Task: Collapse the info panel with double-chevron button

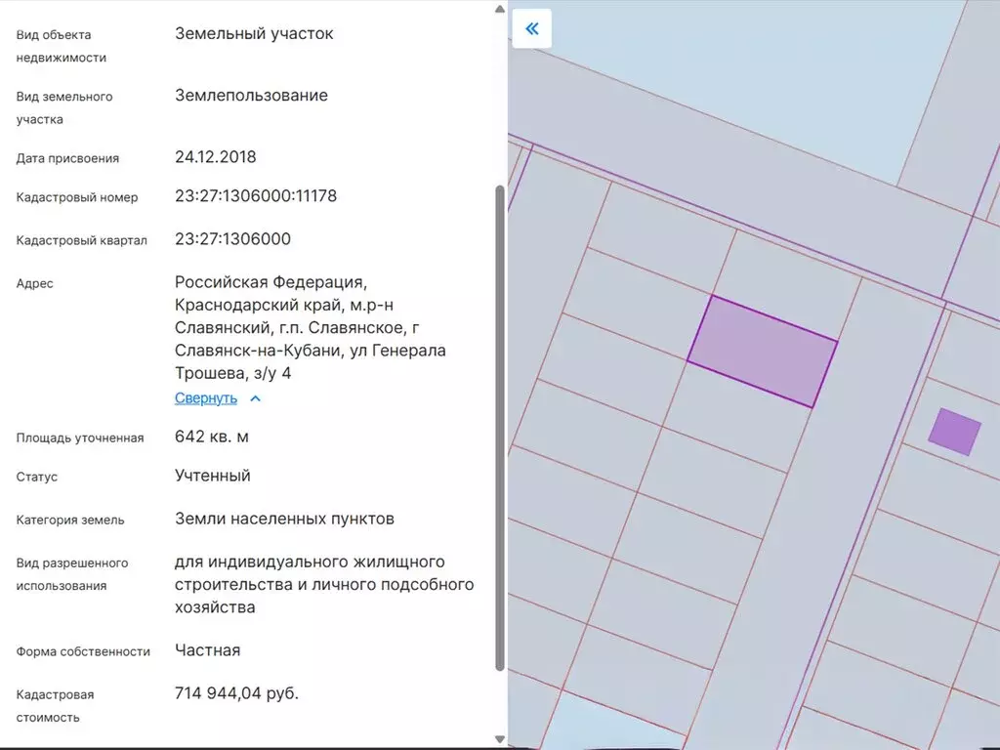Action: coord(531,28)
